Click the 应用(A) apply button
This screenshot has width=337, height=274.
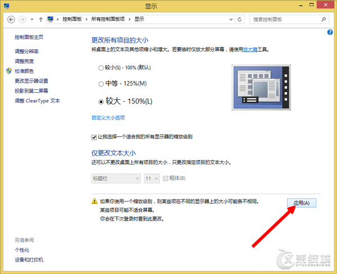click(302, 203)
